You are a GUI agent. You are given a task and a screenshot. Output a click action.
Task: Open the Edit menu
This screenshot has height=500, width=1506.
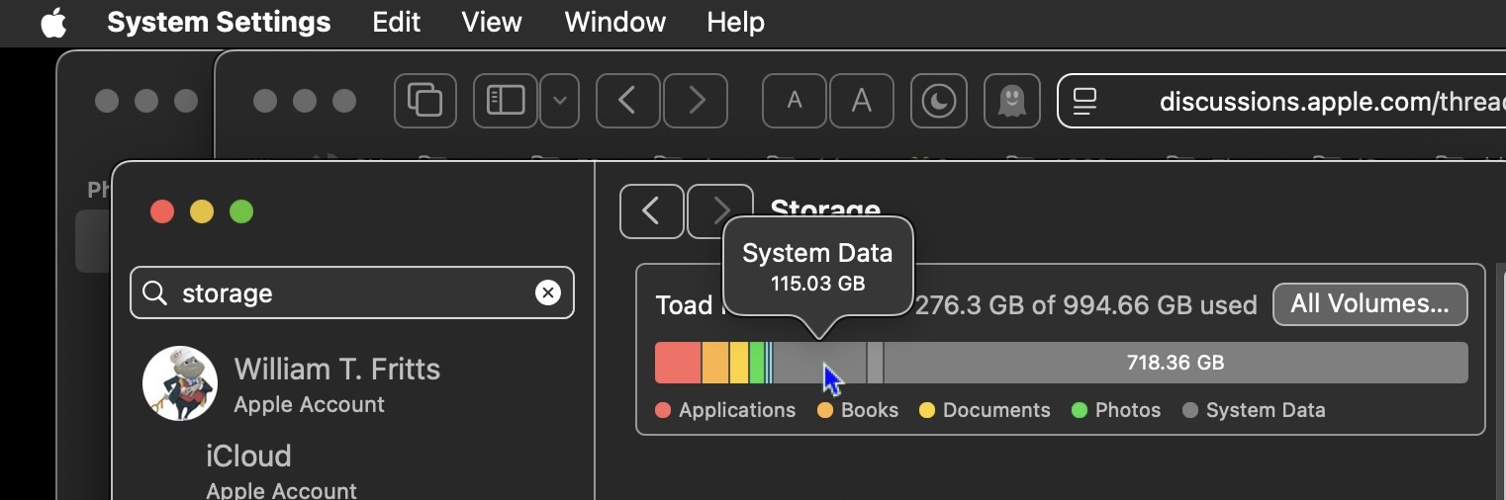click(396, 22)
